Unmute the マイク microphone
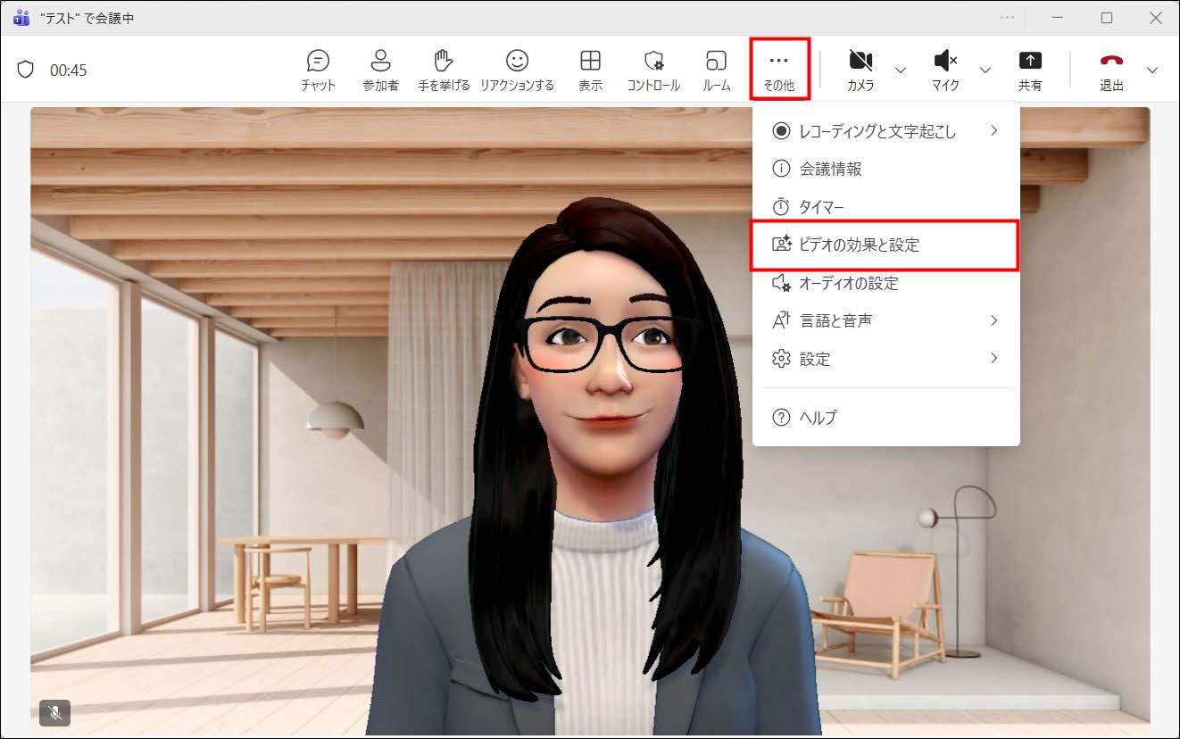The width and height of the screenshot is (1180, 739). [x=945, y=70]
